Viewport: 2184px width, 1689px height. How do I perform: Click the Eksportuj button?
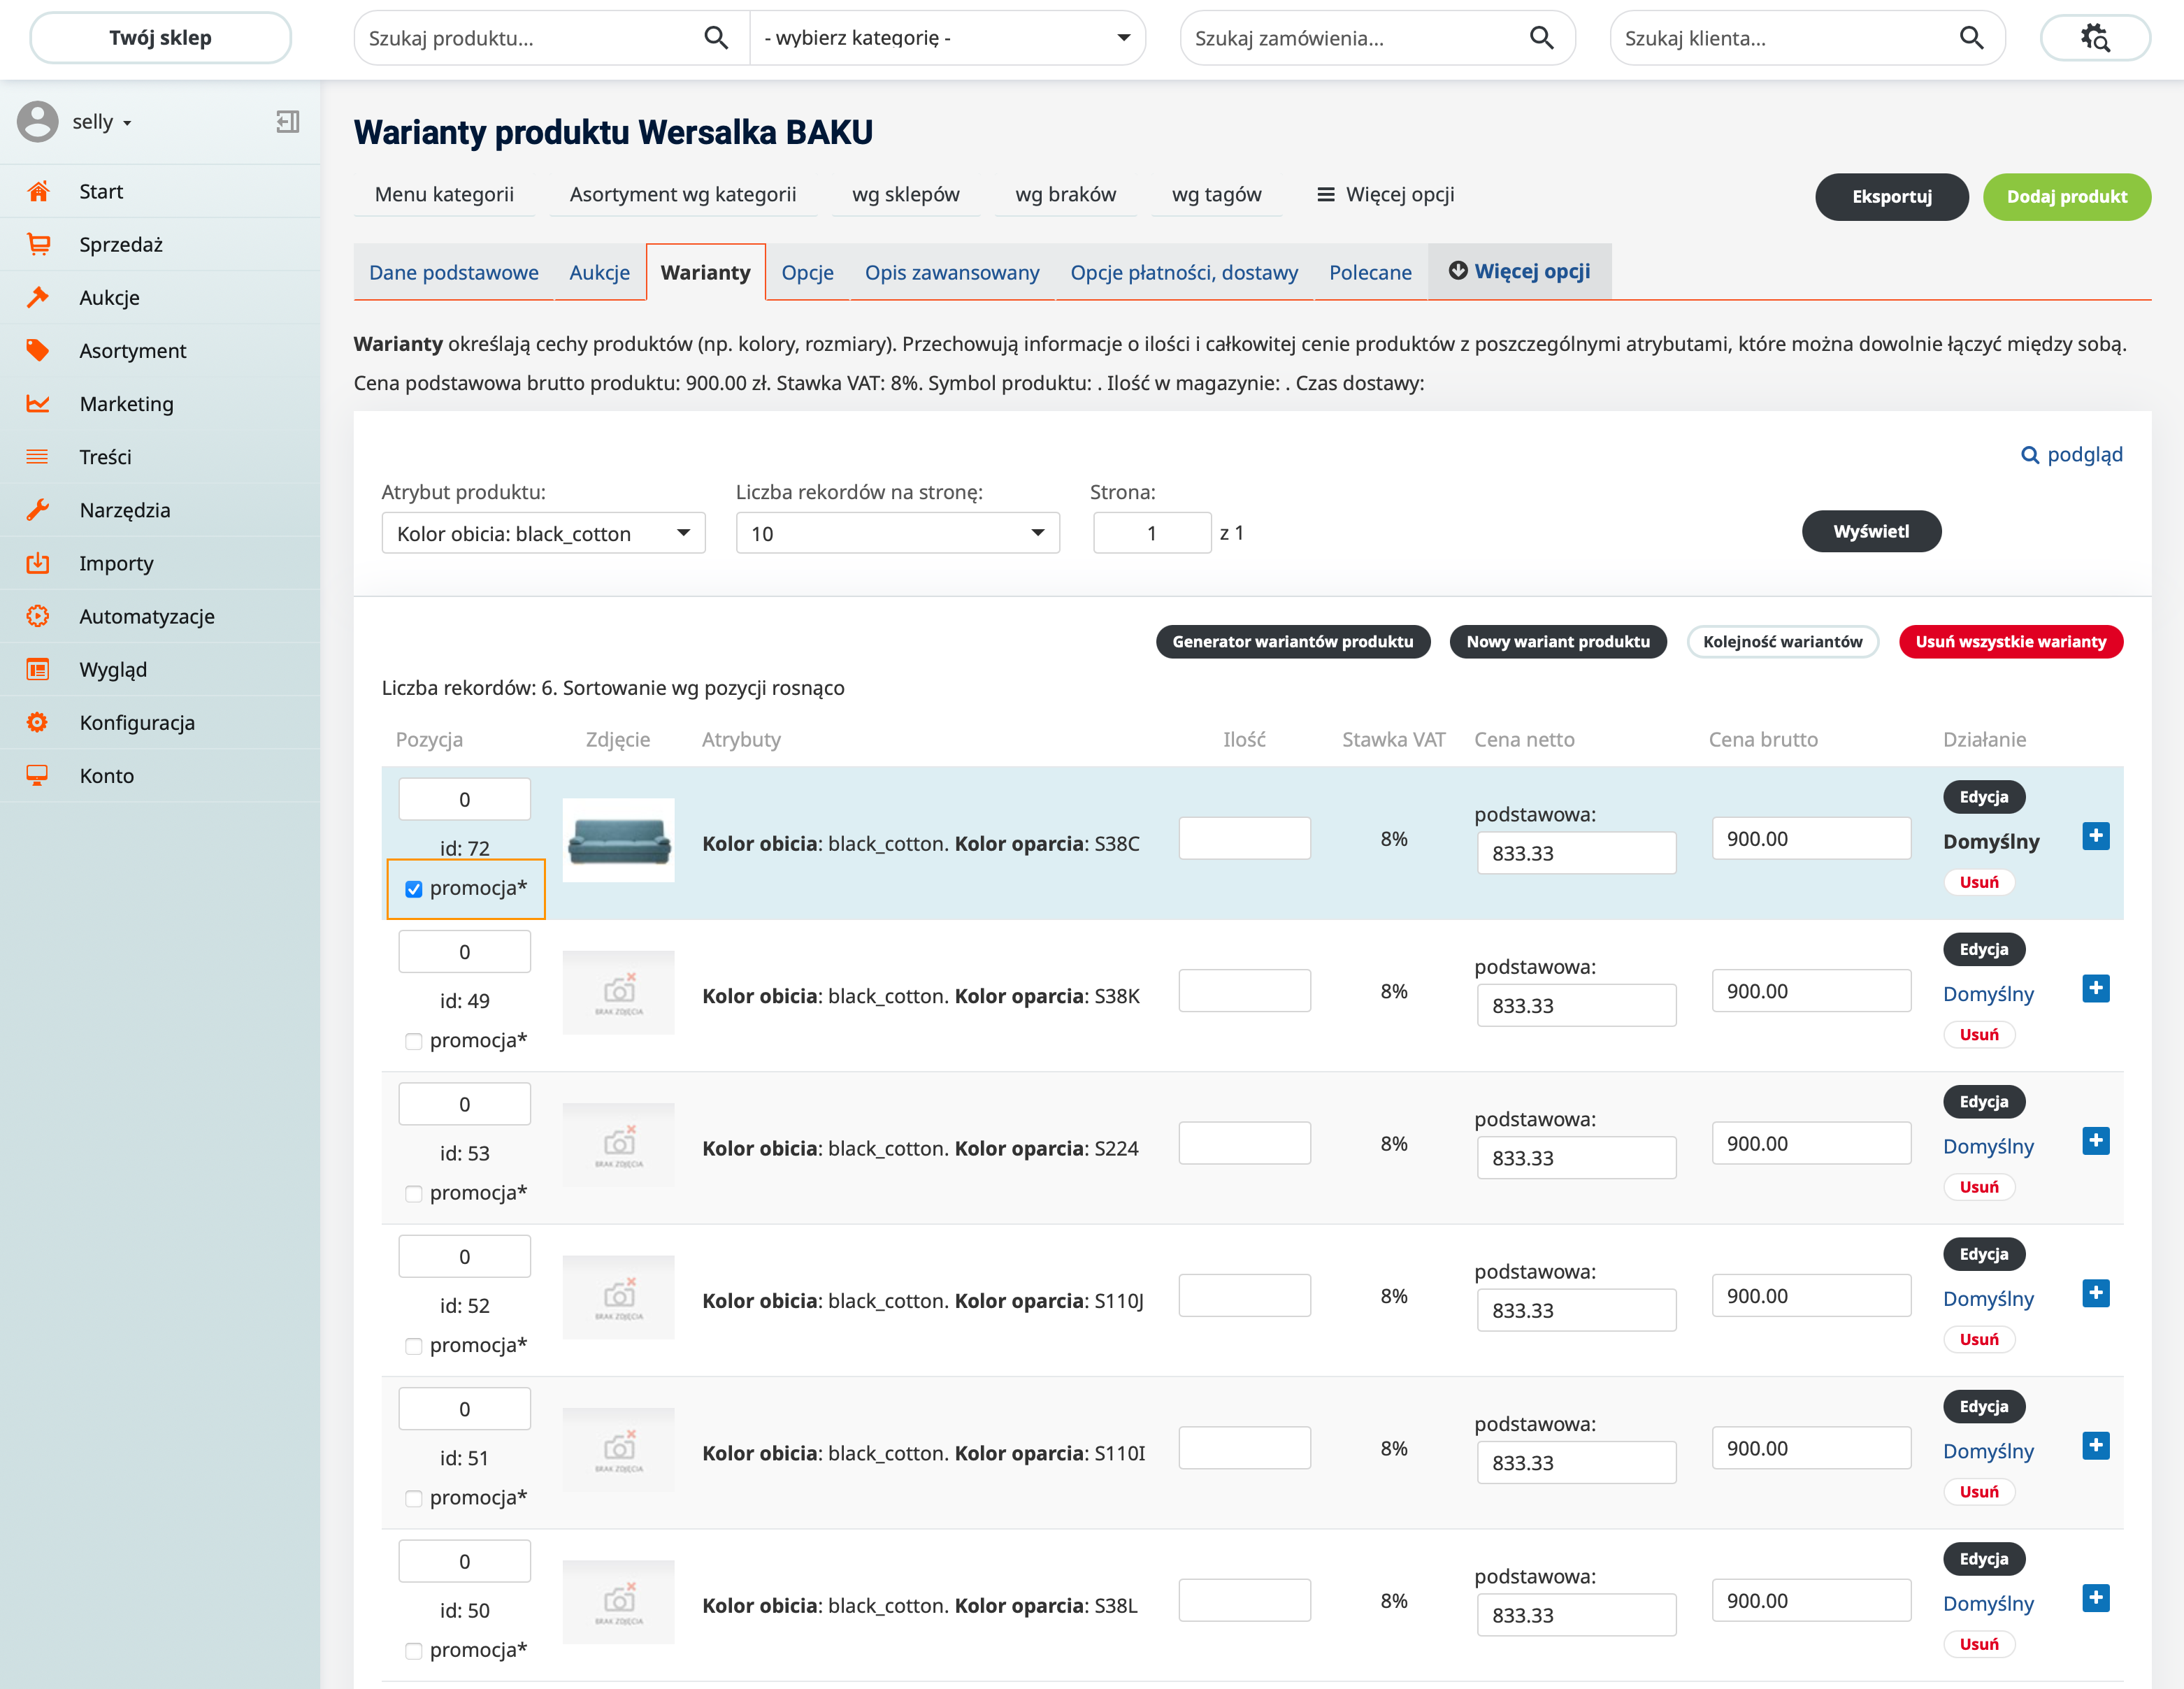pos(1891,196)
